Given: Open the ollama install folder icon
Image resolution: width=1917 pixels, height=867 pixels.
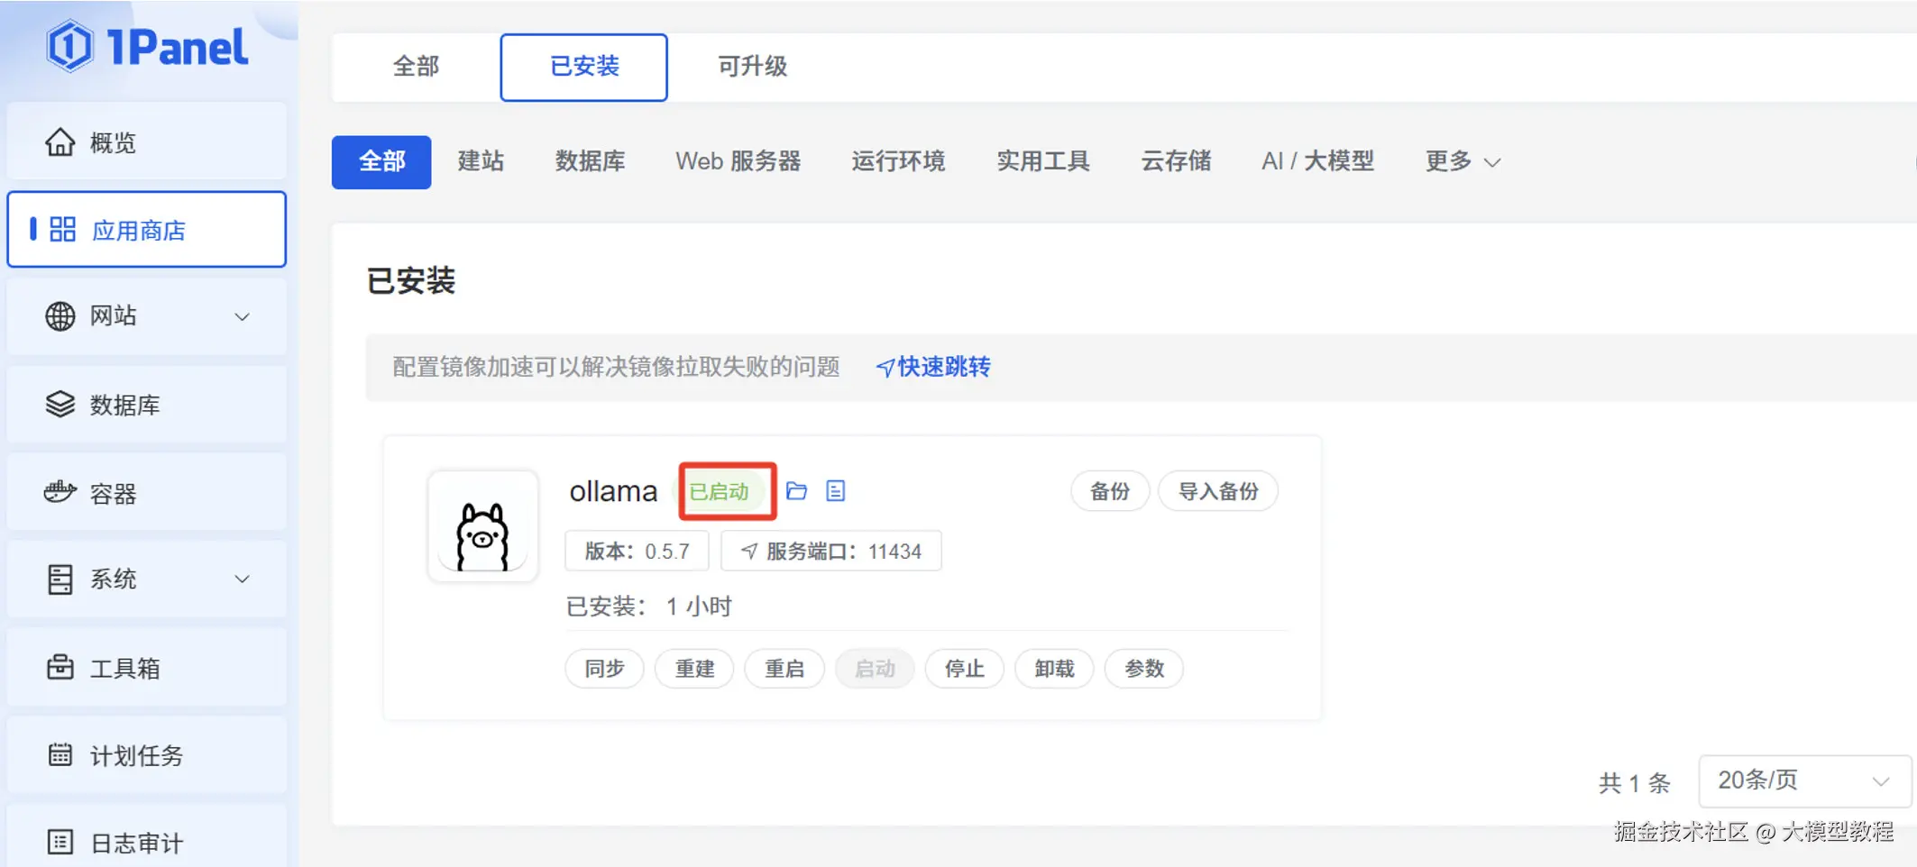Looking at the screenshot, I should click(x=796, y=491).
